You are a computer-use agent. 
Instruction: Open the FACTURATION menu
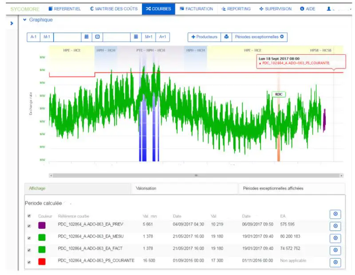point(196,9)
